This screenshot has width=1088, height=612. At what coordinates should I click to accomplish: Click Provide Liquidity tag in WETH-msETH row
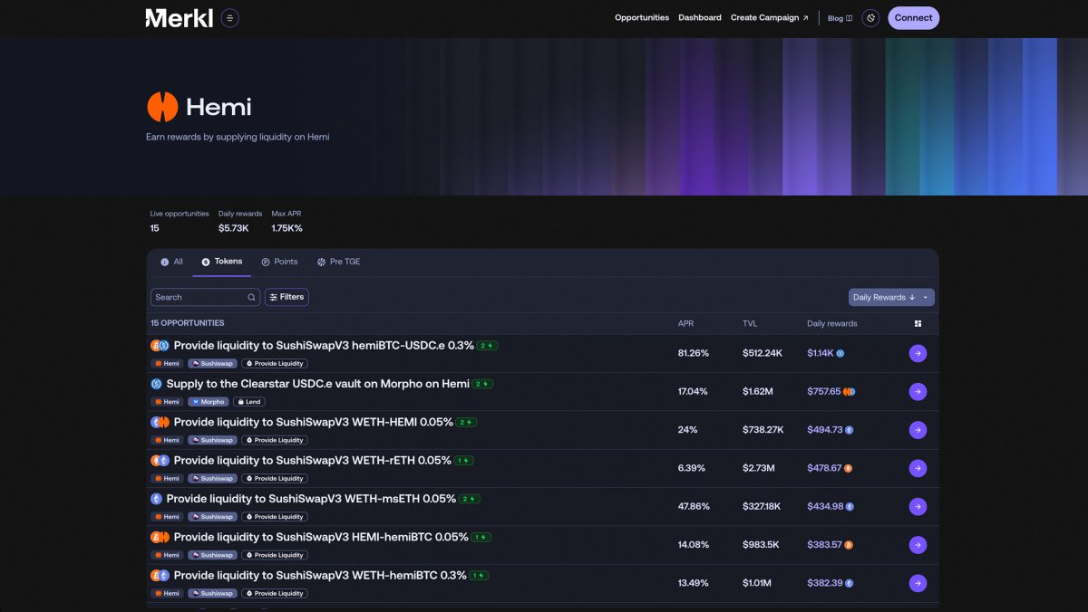point(275,517)
